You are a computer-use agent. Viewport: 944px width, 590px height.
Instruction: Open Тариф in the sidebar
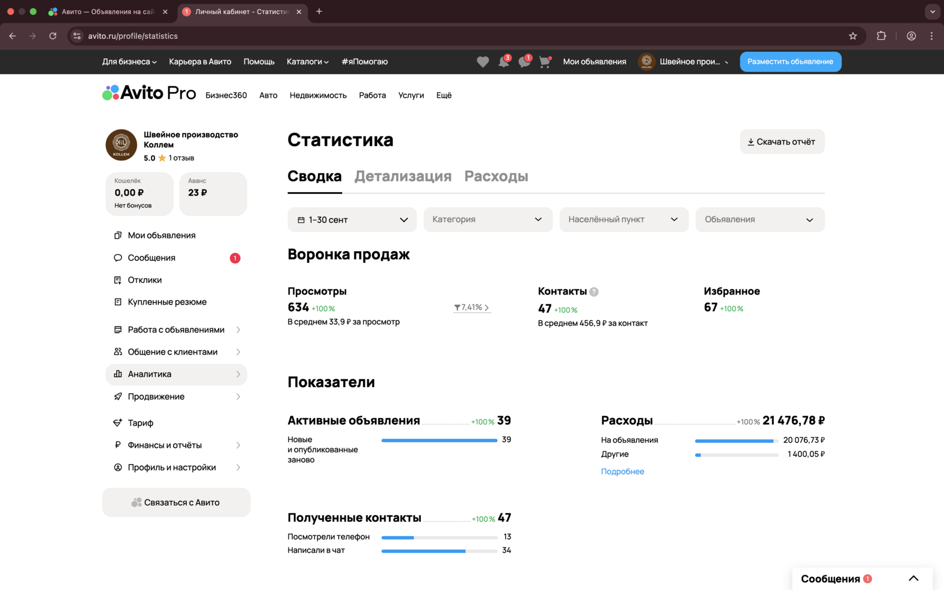[176, 423]
